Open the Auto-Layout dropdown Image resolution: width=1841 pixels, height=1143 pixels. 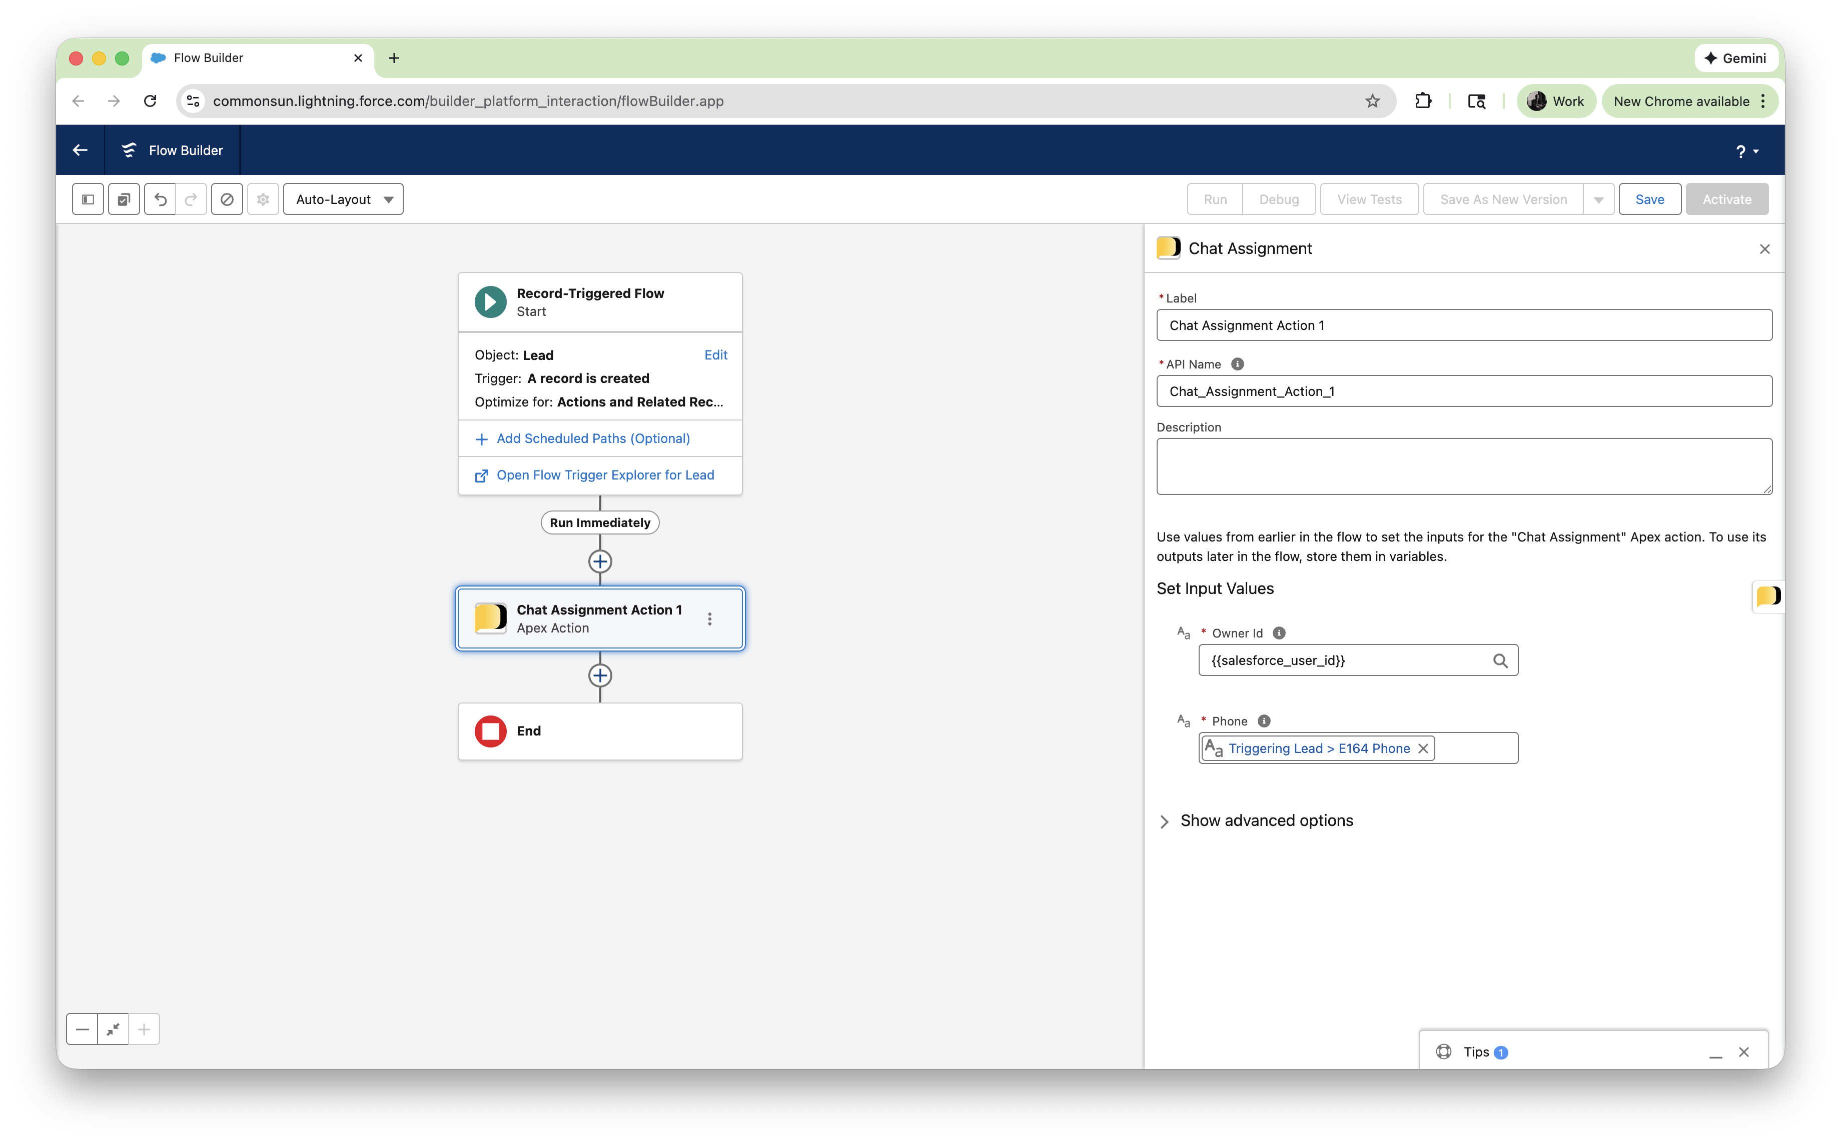pos(343,199)
